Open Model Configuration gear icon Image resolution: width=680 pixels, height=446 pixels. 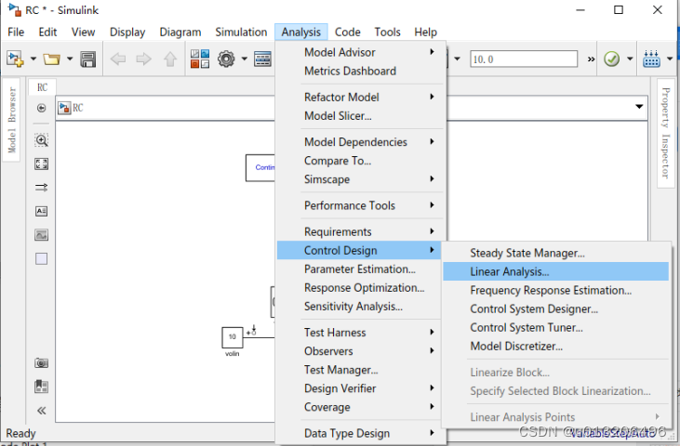coord(226,59)
